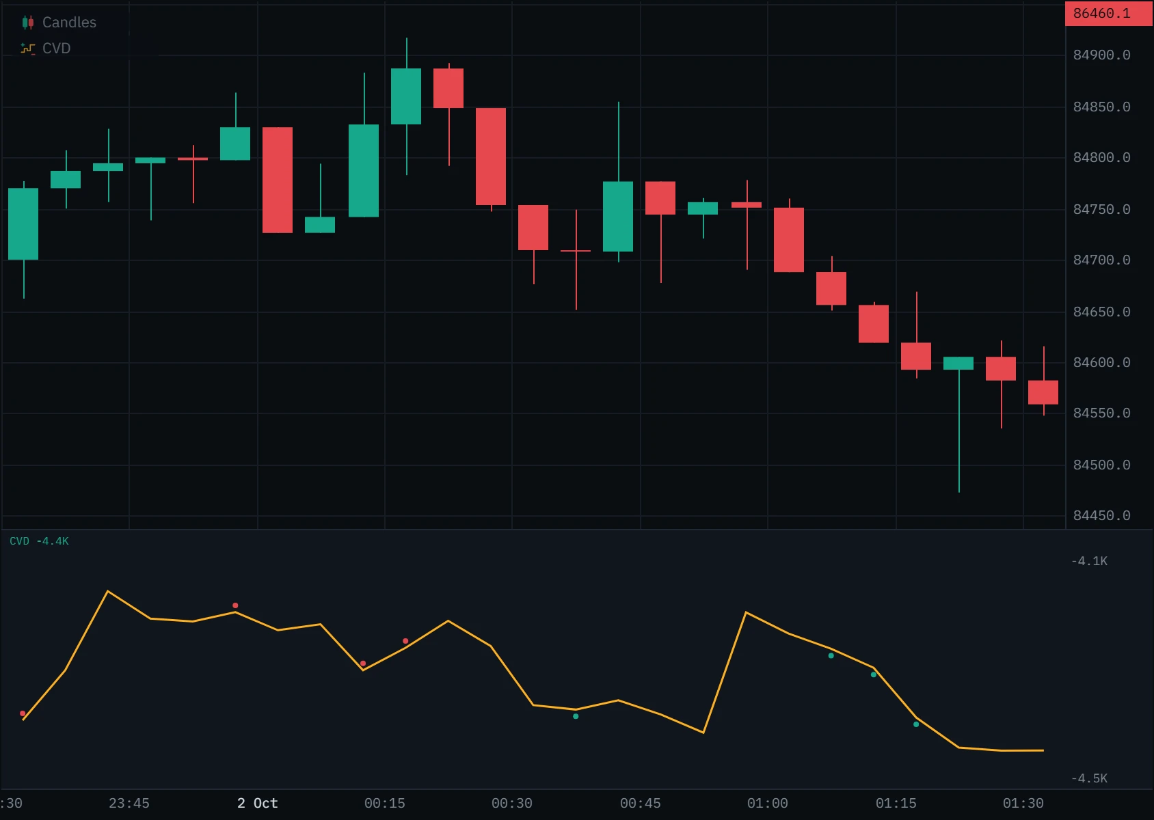Click the large red candle after 2 Oct
This screenshot has width=1154, height=820.
pos(278,180)
